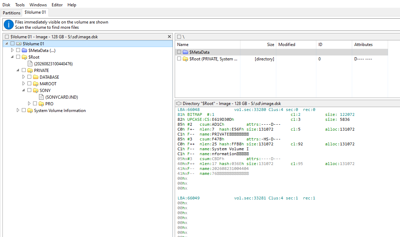Click the 81h BITMAP #:1 line

[x=196, y=114]
